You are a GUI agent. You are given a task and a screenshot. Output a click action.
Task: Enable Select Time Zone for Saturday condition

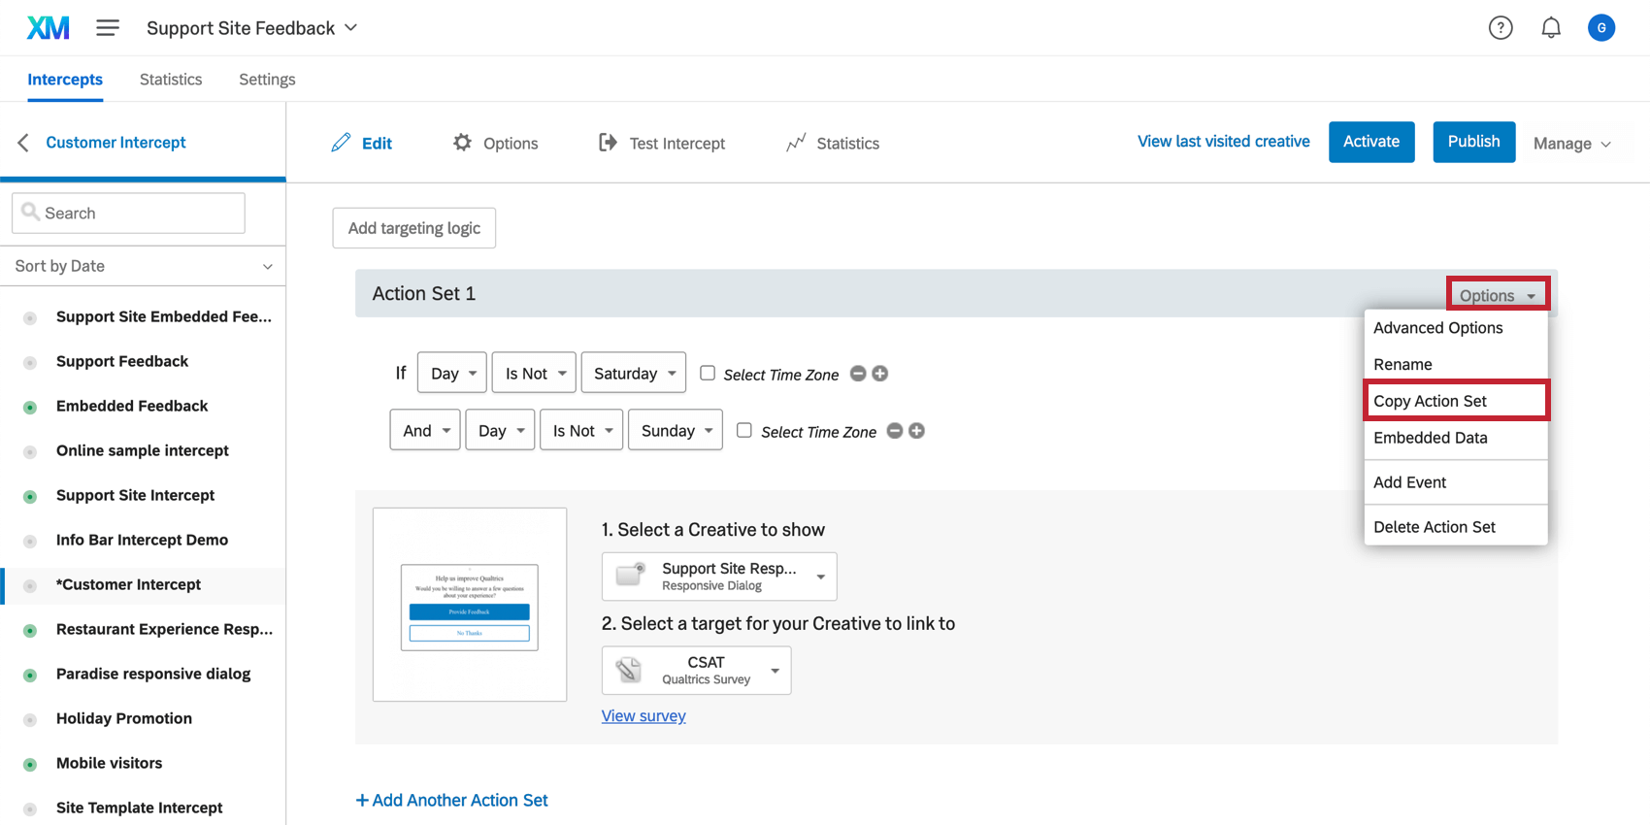tap(708, 373)
